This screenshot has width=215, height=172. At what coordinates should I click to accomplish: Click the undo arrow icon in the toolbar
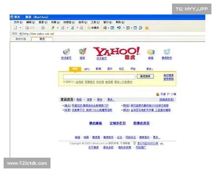tap(119, 28)
